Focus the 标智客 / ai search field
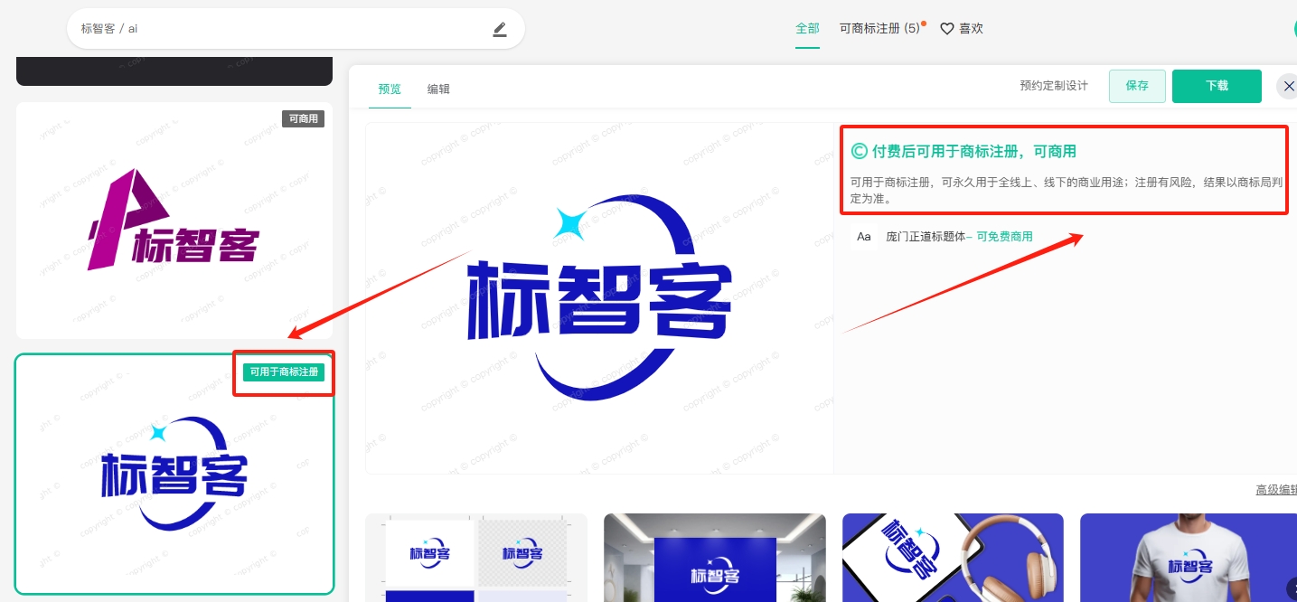 click(x=296, y=29)
